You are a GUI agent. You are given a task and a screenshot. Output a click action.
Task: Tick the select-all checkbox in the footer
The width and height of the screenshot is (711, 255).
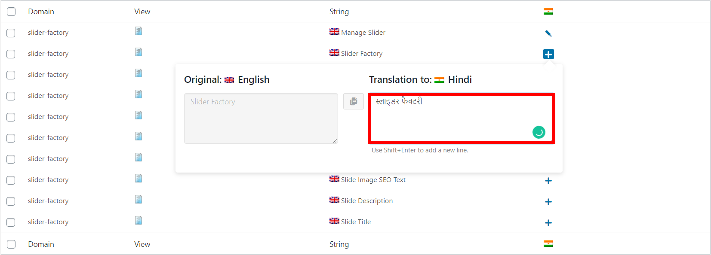pyautogui.click(x=11, y=244)
